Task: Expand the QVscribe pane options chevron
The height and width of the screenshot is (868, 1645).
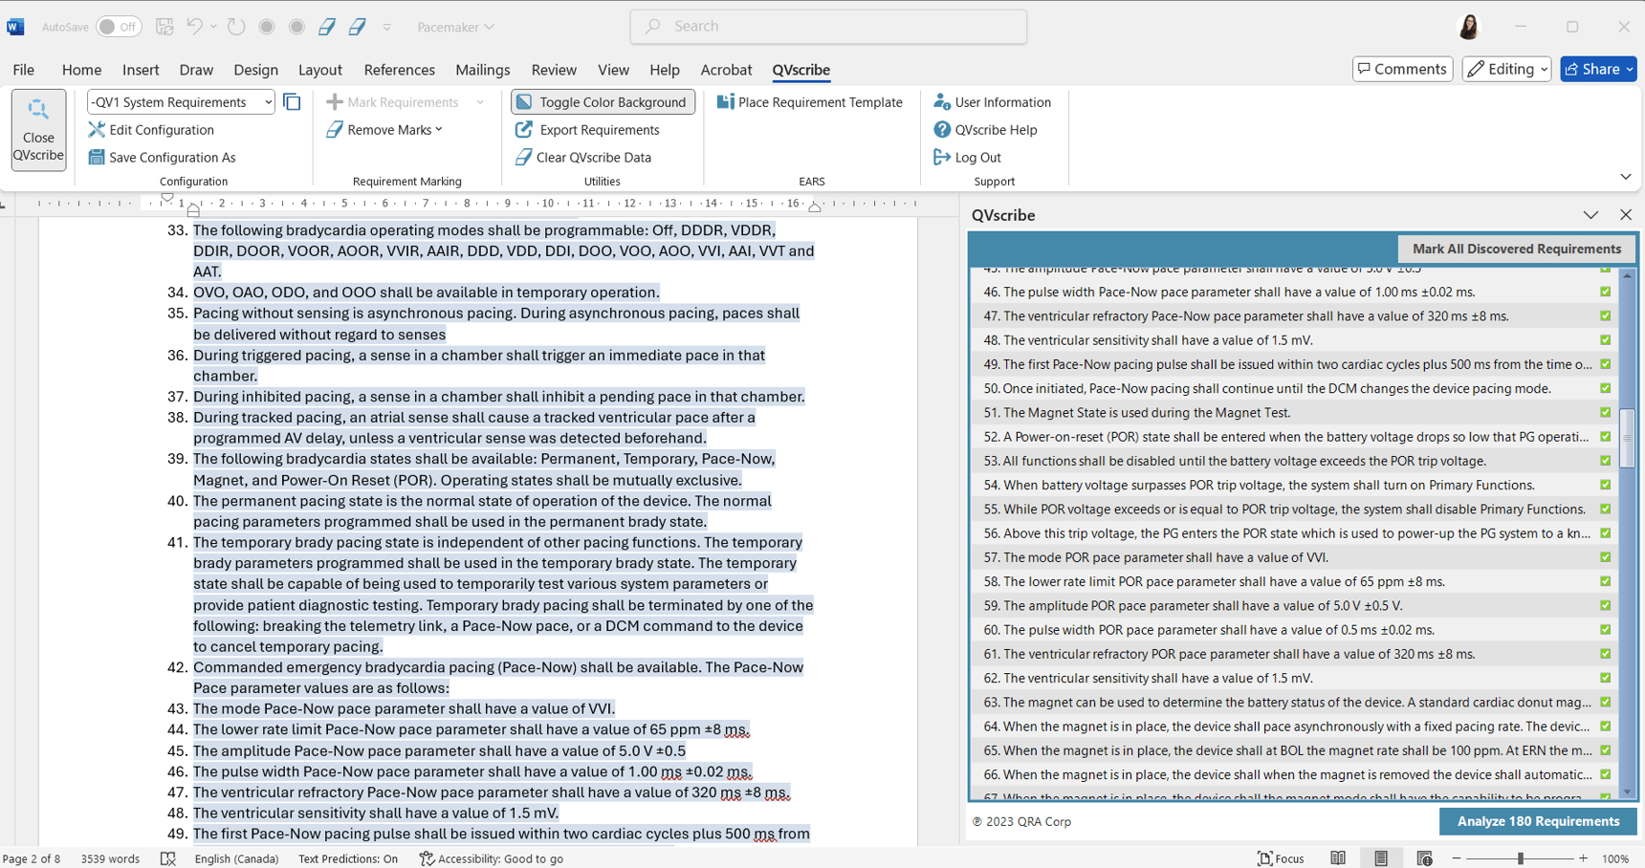Action: [1590, 215]
